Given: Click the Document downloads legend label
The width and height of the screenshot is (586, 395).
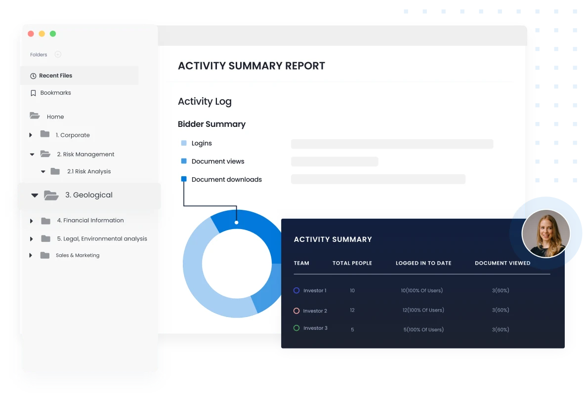Looking at the screenshot, I should click(x=226, y=179).
